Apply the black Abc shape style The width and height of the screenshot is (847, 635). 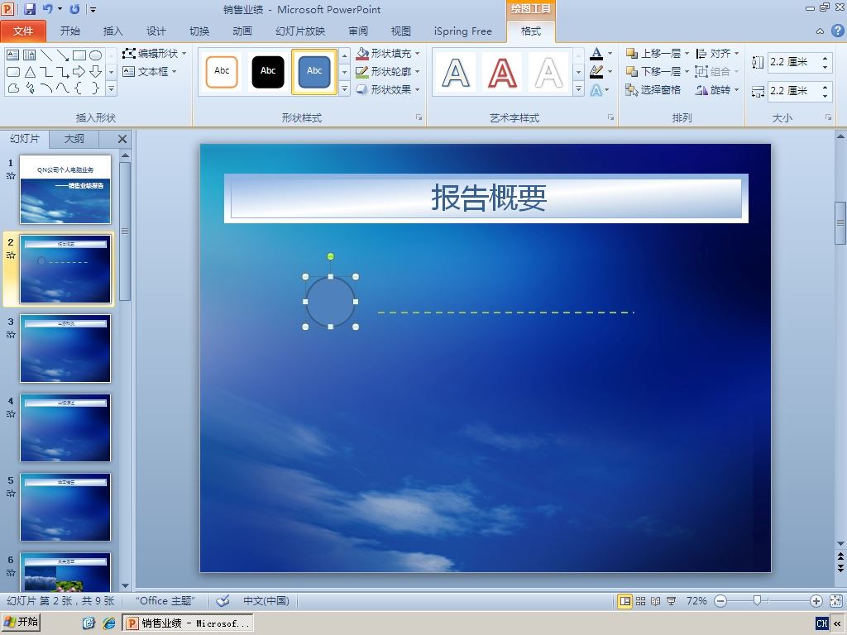268,72
